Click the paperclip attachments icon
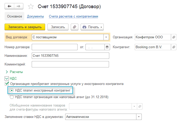Viewport: 179px width, 125px height. tap(75, 27)
